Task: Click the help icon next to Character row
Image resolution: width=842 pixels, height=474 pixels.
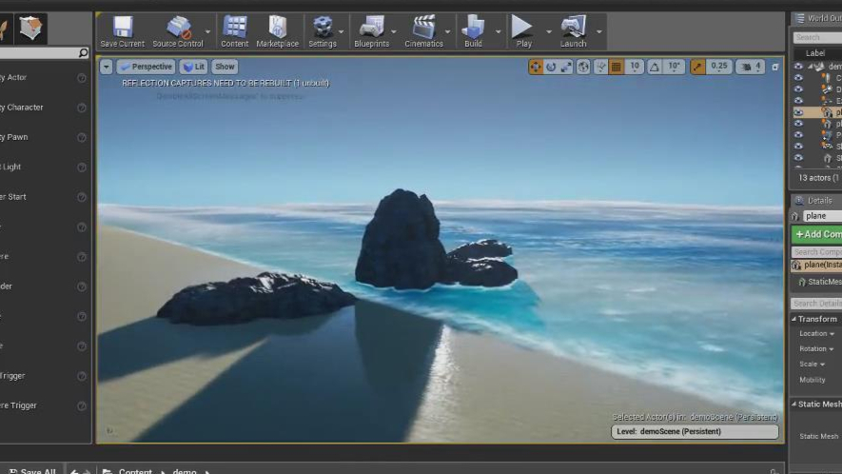Action: tap(82, 108)
